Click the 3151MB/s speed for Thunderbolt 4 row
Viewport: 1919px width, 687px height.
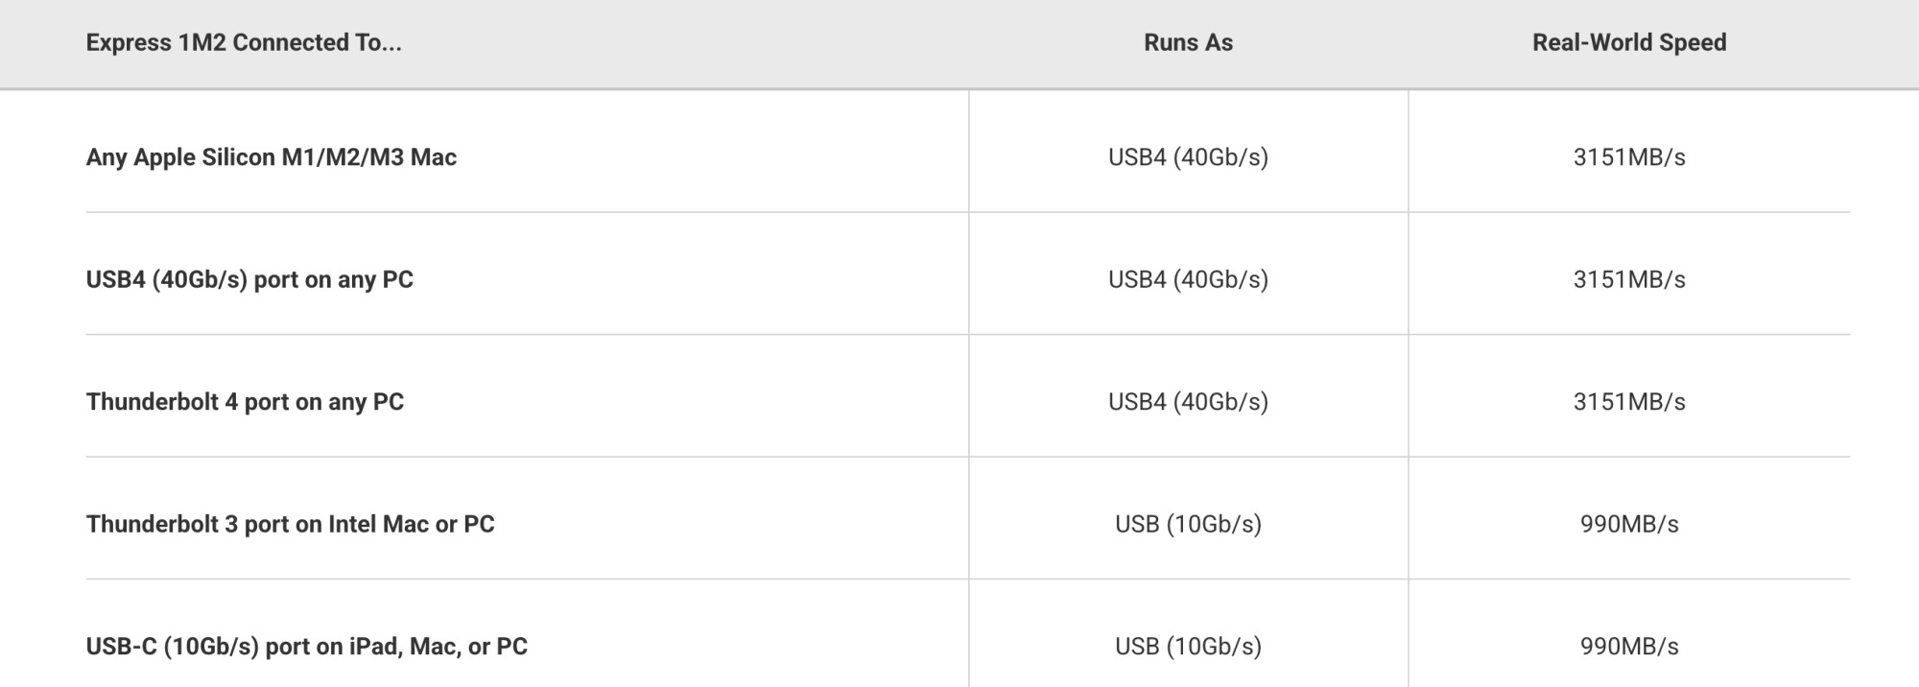pos(1628,401)
